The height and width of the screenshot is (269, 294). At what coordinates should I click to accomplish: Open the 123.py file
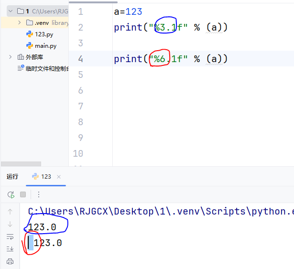pyautogui.click(x=44, y=34)
